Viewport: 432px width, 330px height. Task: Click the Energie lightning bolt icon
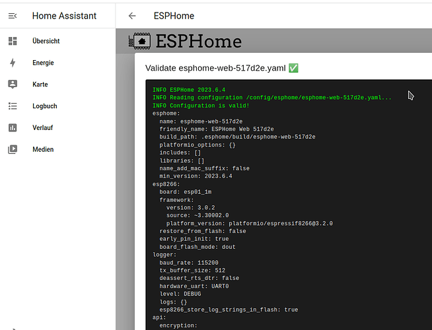(13, 63)
